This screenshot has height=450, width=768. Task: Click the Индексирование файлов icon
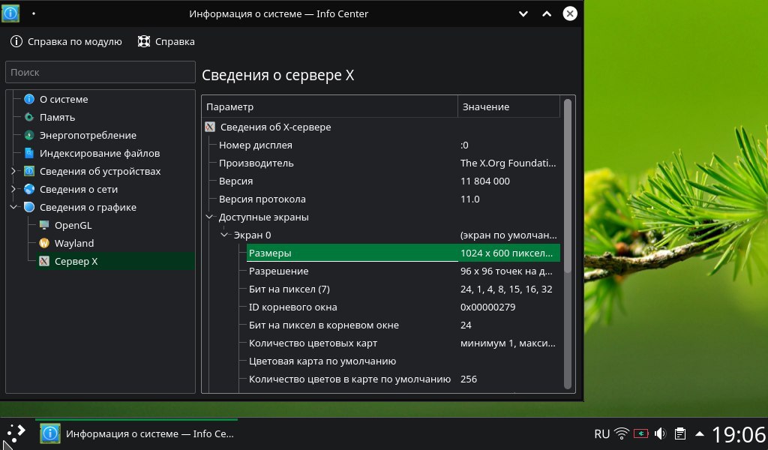29,153
